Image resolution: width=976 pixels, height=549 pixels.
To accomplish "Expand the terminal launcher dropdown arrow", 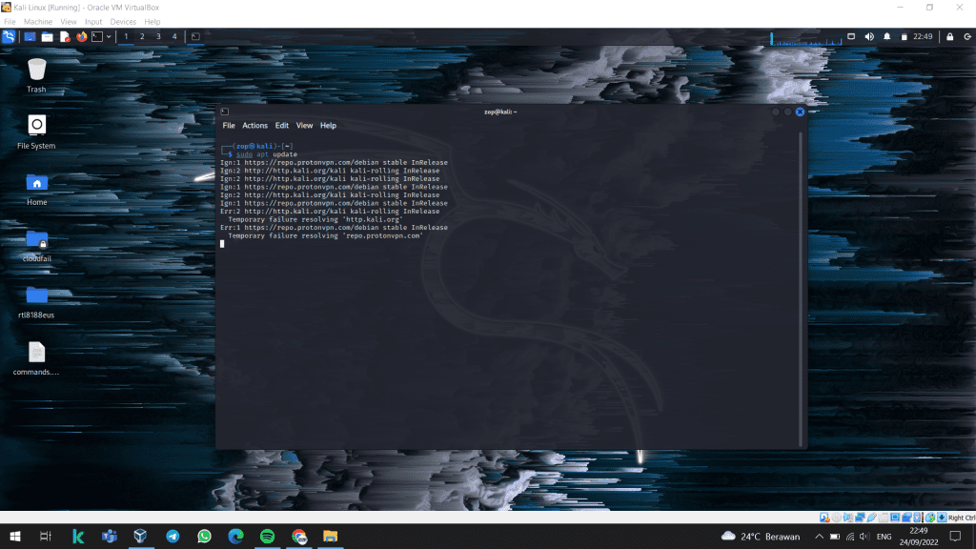I will coord(109,36).
